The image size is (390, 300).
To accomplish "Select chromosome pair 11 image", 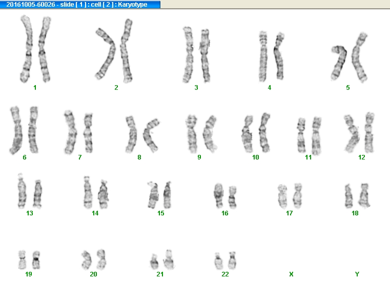I will point(310,135).
